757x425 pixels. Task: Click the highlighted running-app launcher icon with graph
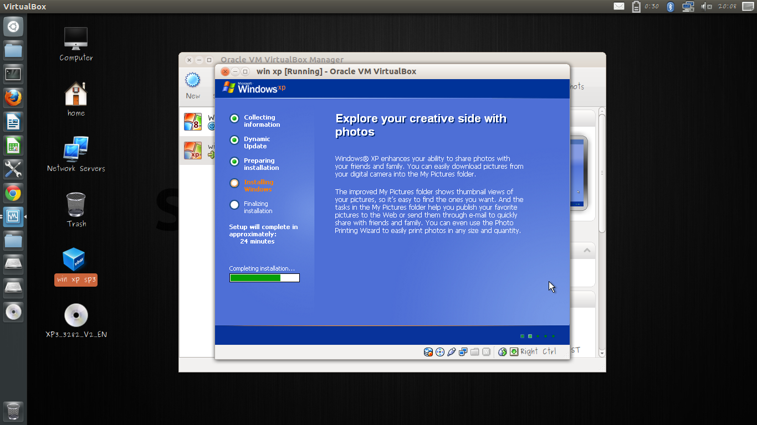click(13, 217)
